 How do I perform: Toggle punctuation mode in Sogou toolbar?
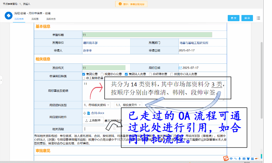235,159
